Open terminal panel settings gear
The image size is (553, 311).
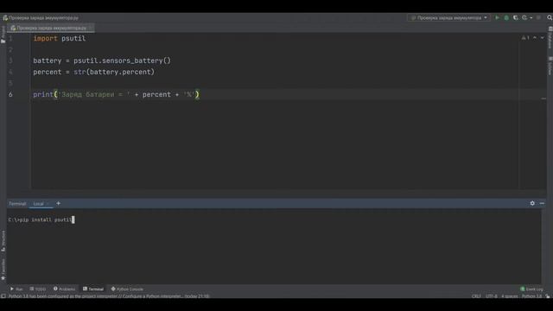click(x=532, y=204)
